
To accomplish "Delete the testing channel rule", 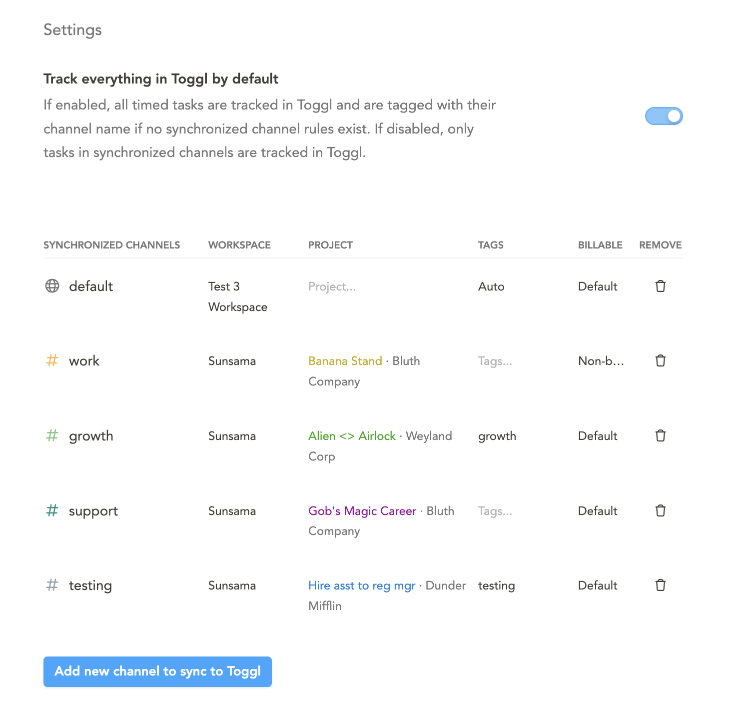I will pos(660,585).
